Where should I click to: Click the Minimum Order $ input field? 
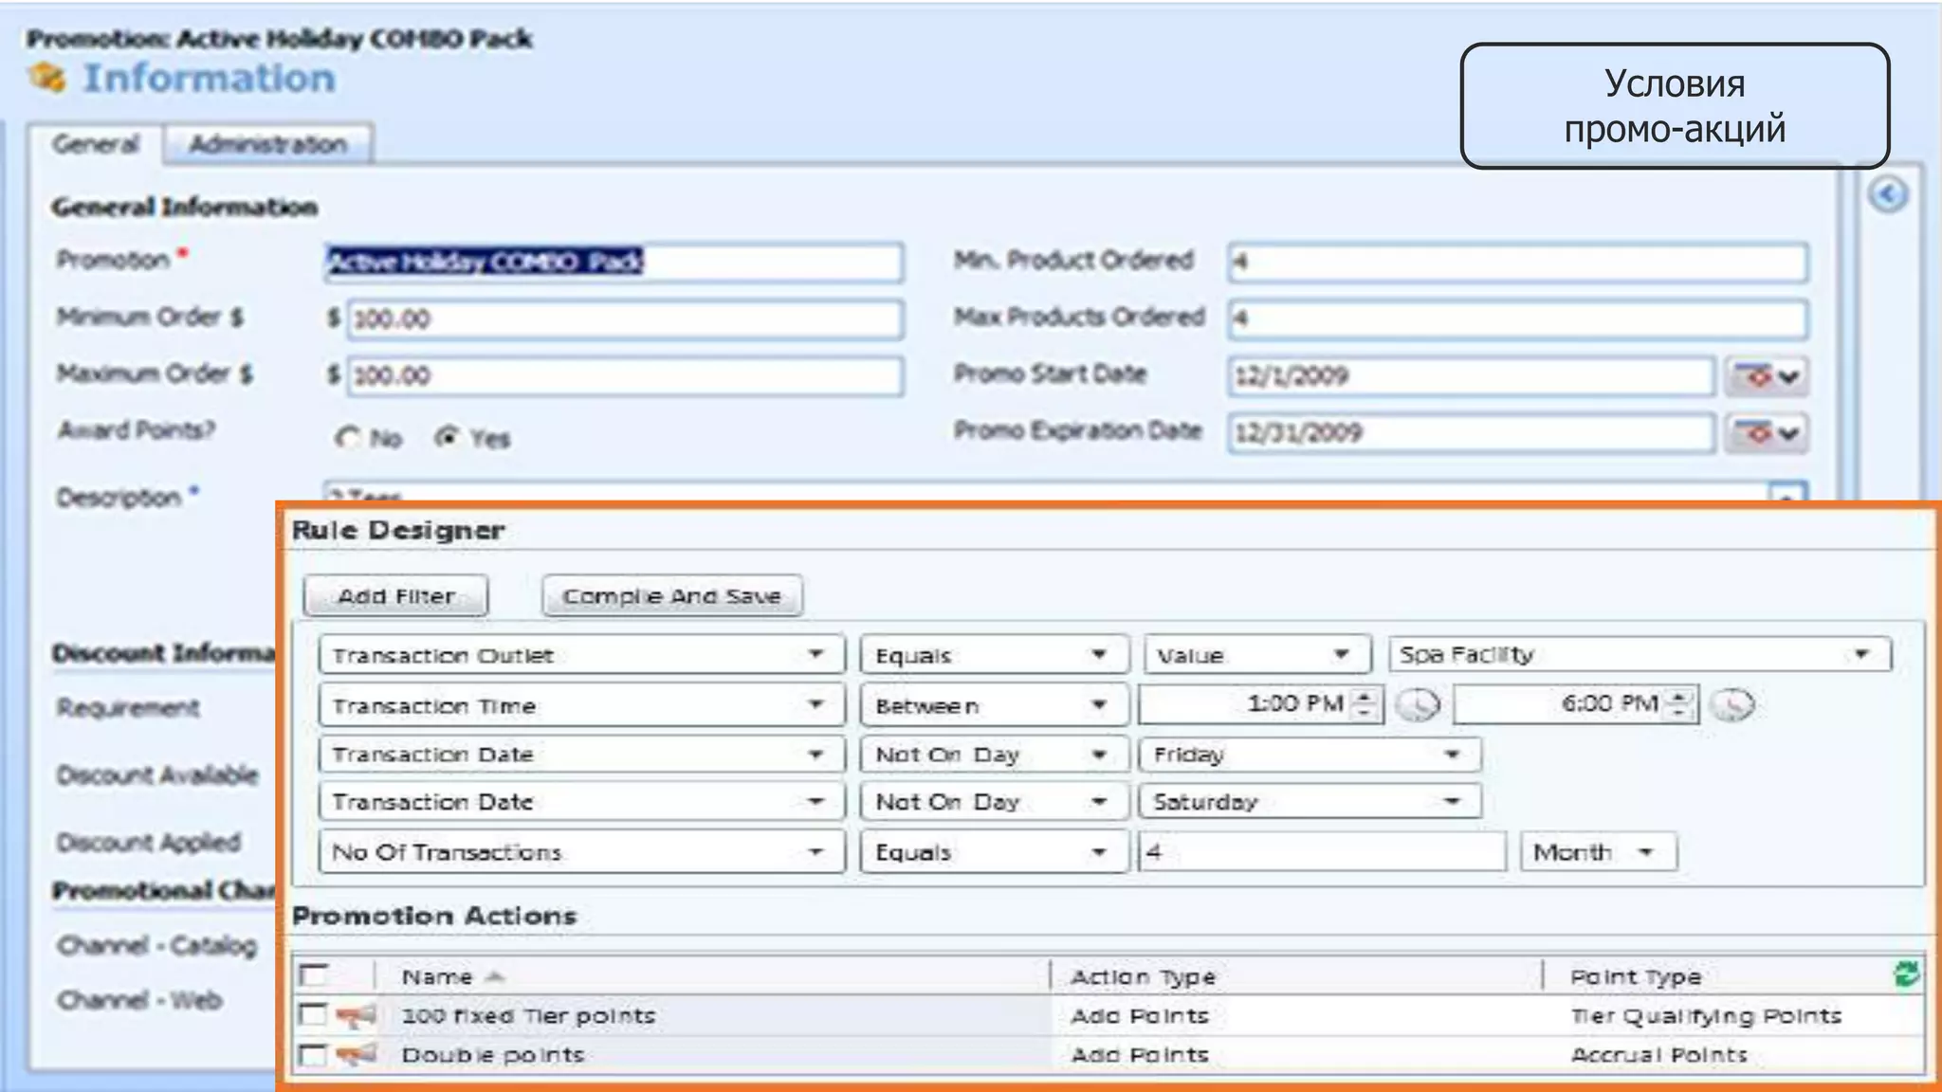coord(624,318)
